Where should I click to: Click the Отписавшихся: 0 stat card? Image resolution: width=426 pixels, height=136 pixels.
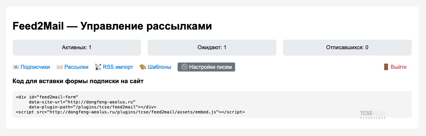347,48
